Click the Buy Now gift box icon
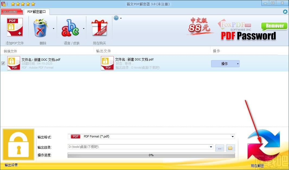This screenshot has height=170, width=289. (99, 28)
